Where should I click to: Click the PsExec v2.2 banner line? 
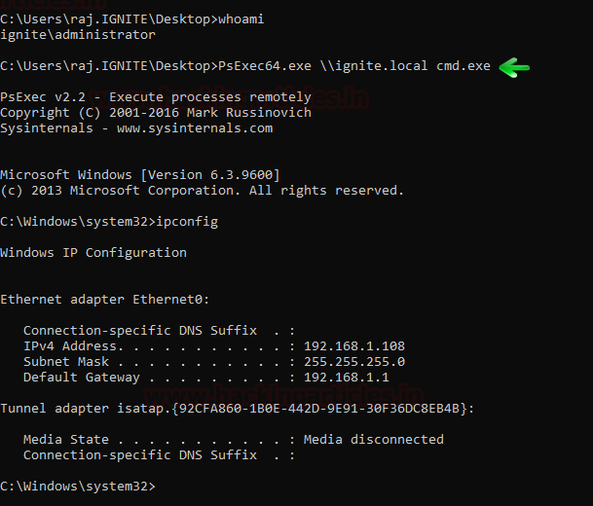click(155, 97)
